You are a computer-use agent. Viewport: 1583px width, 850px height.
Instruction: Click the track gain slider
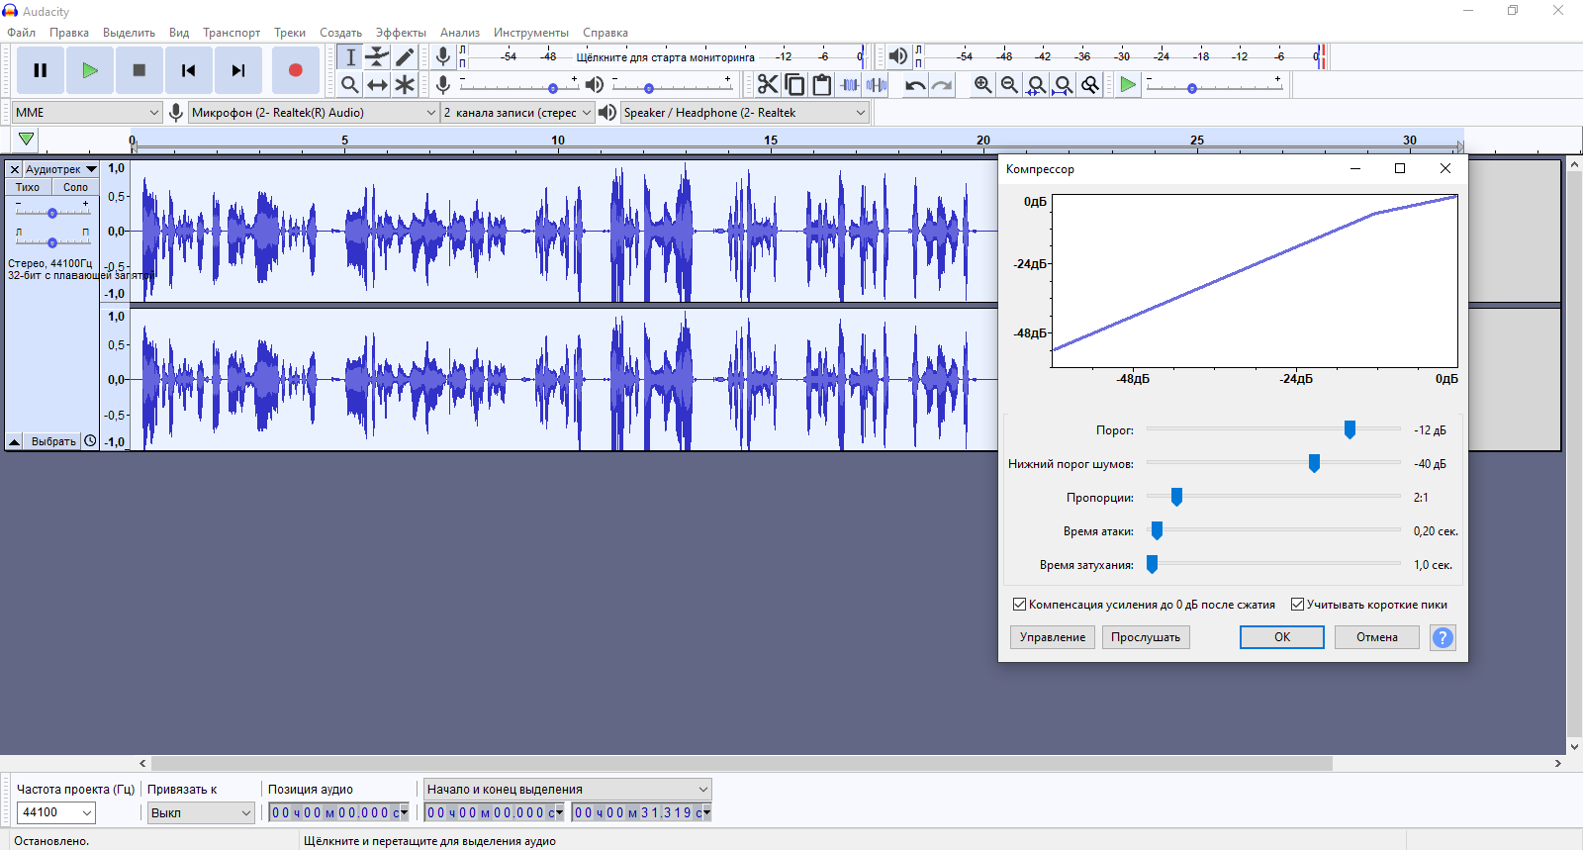click(52, 213)
